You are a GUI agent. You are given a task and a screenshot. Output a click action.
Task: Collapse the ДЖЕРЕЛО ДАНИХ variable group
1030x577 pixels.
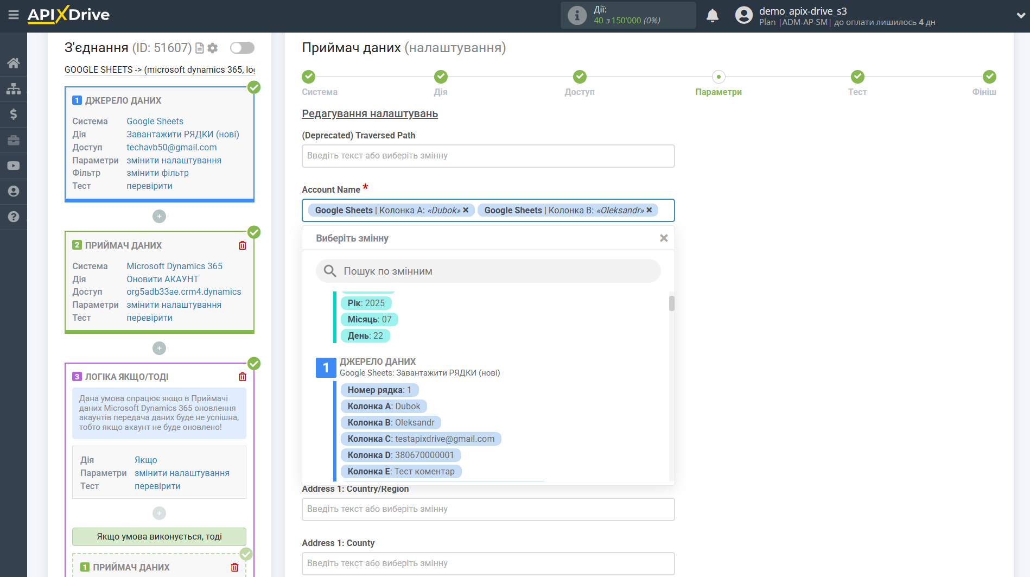pyautogui.click(x=326, y=367)
